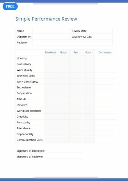The image size is (128, 181).
Task: Select the Comments cell for Creativity
Action: 105,116
